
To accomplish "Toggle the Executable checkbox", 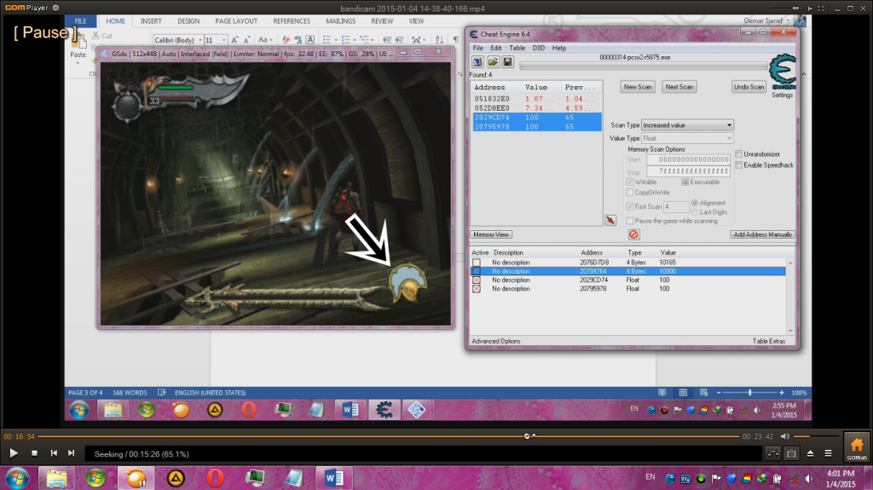I will [685, 182].
